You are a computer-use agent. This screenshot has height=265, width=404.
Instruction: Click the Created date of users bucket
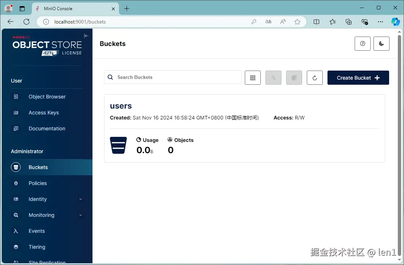pos(184,118)
